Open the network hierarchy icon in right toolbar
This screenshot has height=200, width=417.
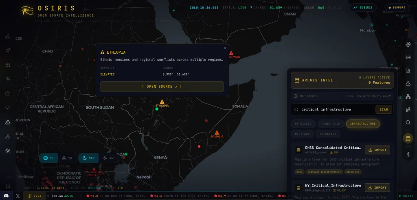click(408, 96)
